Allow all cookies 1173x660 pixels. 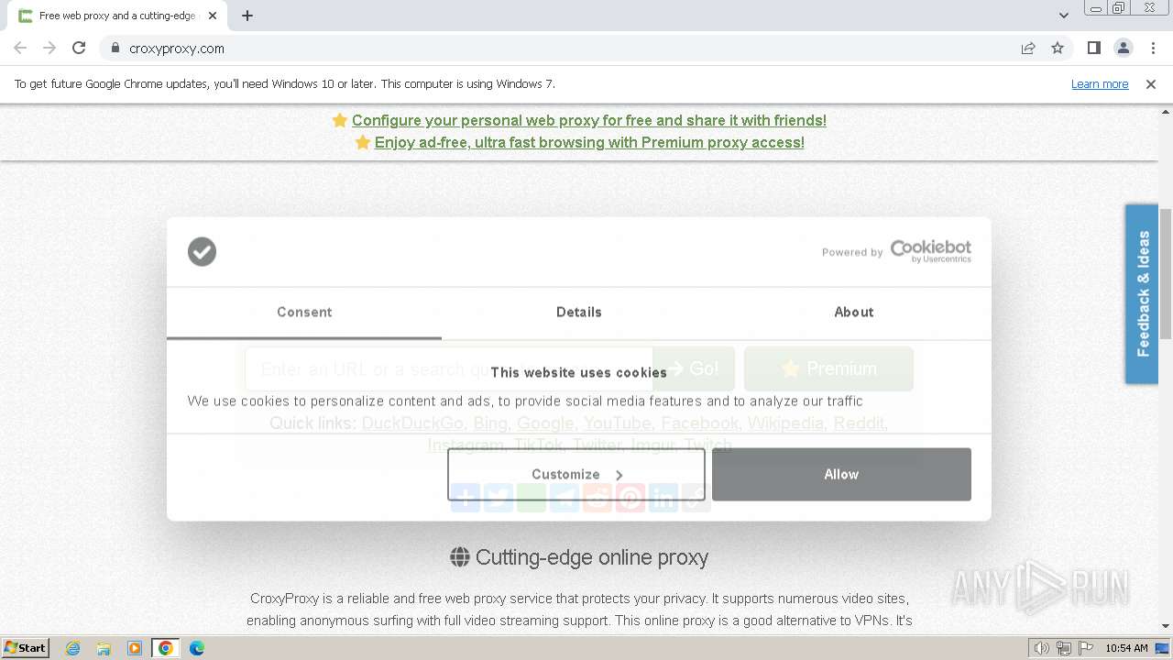pyautogui.click(x=841, y=474)
